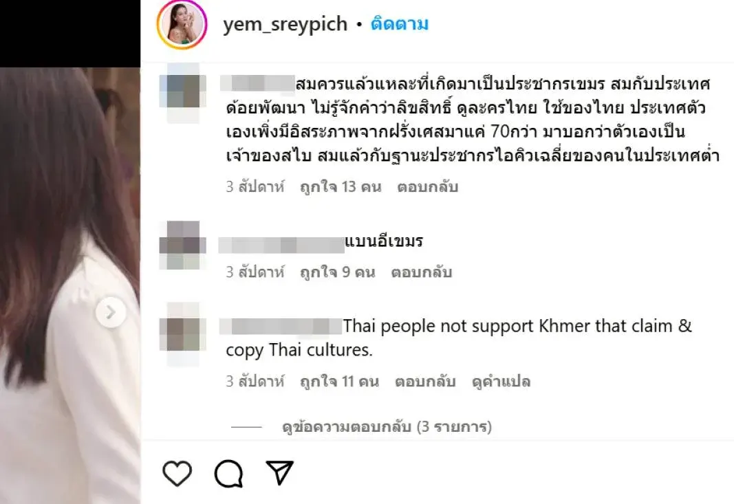View who liked: ถูกใจ 13 คน
This screenshot has width=734, height=504.
coord(341,187)
